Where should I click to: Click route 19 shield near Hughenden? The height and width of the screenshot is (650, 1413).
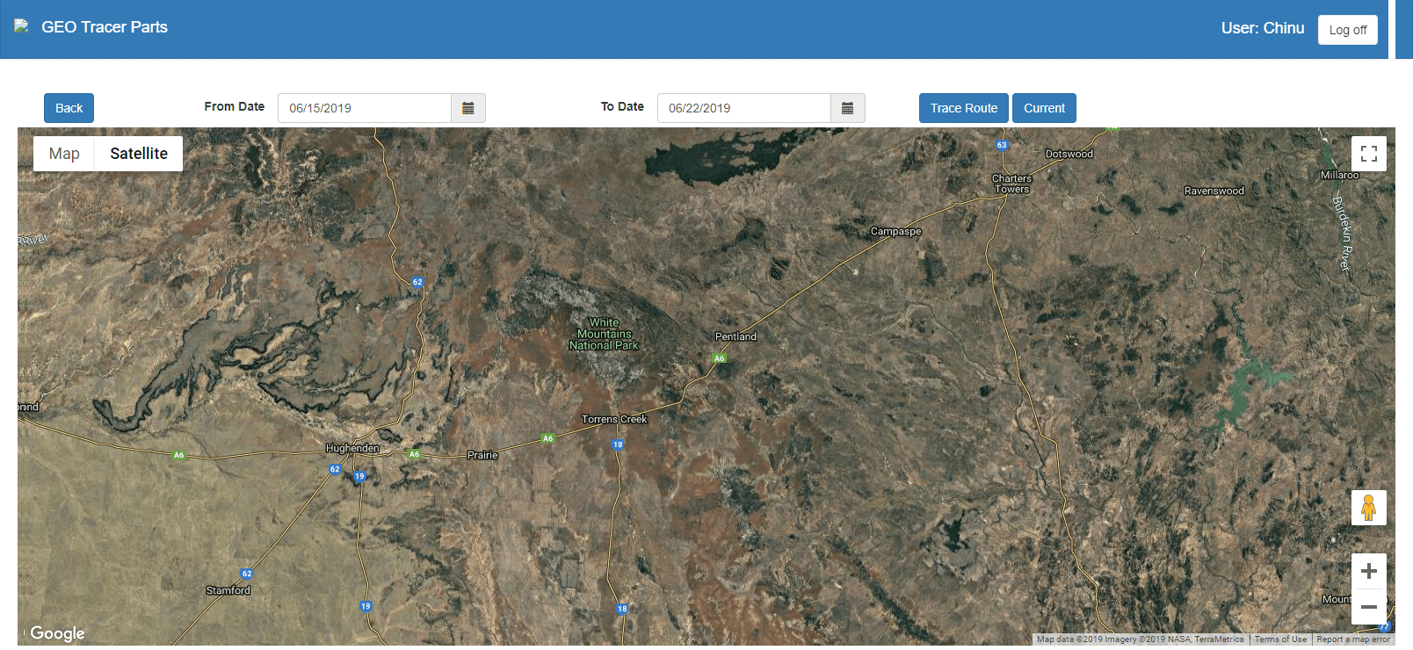pyautogui.click(x=359, y=476)
